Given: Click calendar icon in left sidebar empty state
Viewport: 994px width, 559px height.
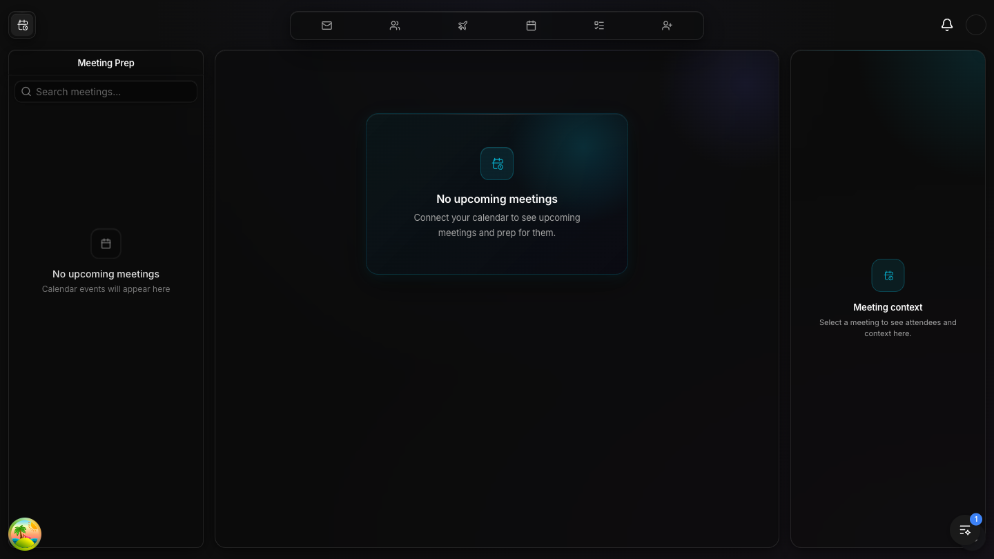Looking at the screenshot, I should tap(106, 244).
